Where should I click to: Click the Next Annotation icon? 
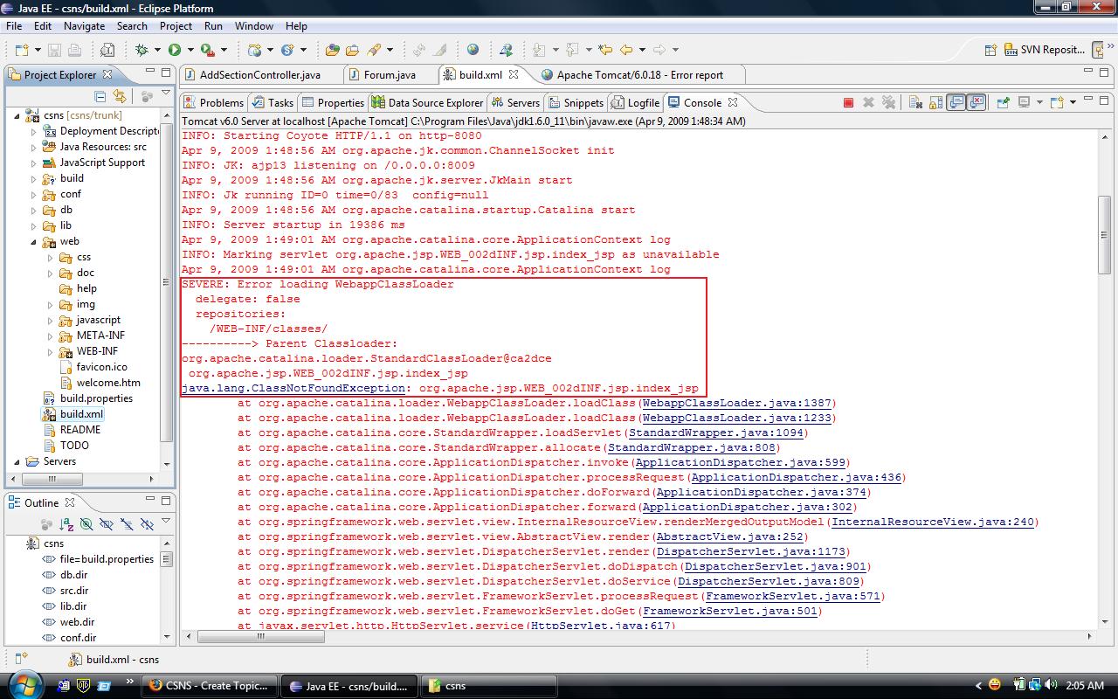coord(540,50)
